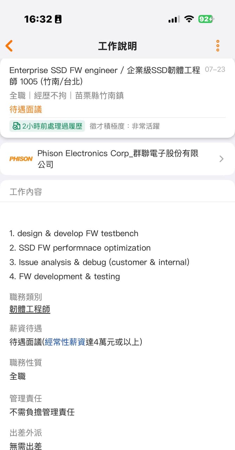Tap the orange back arrow
The width and height of the screenshot is (235, 450).
click(x=9, y=46)
